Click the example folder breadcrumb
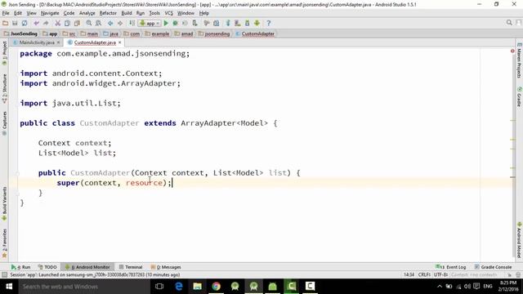This screenshot has height=294, width=523. point(157,33)
